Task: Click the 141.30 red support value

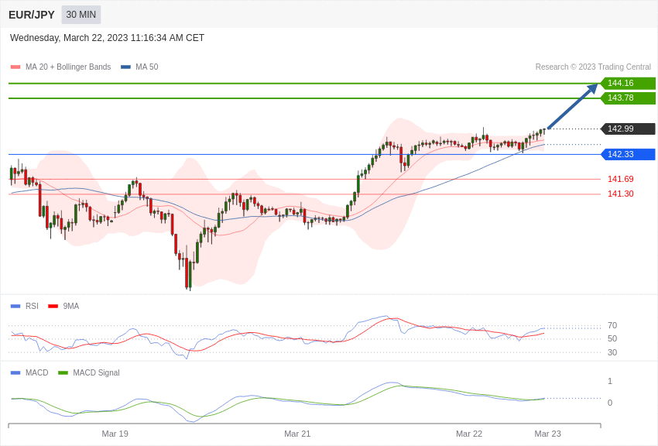Action: pos(620,194)
